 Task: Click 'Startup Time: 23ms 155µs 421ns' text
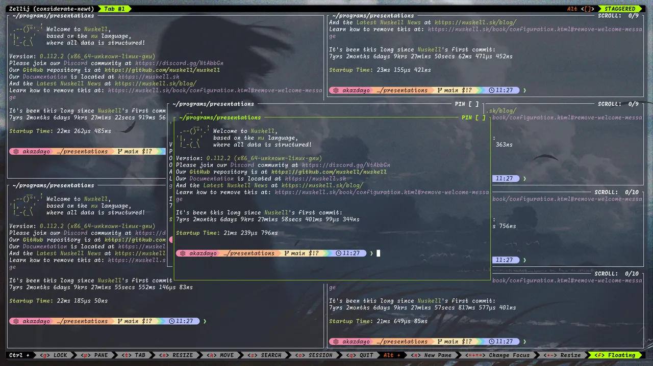[380, 70]
